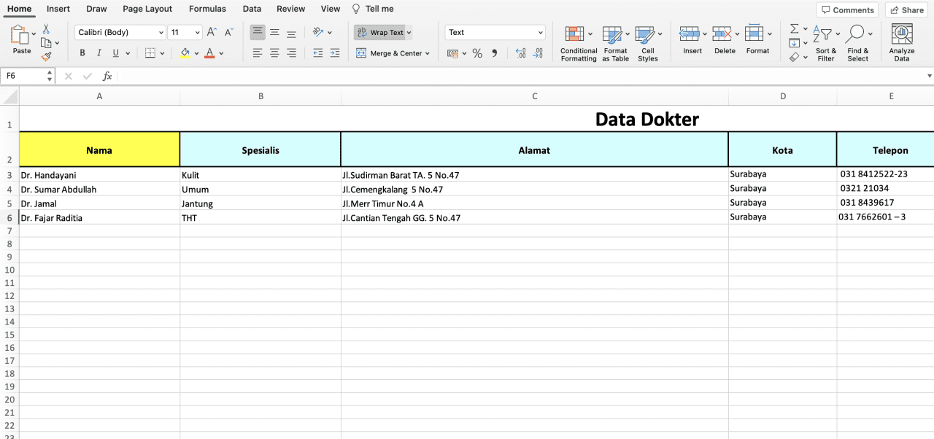Open the Formulas ribbon tab
This screenshot has width=934, height=439.
click(207, 9)
